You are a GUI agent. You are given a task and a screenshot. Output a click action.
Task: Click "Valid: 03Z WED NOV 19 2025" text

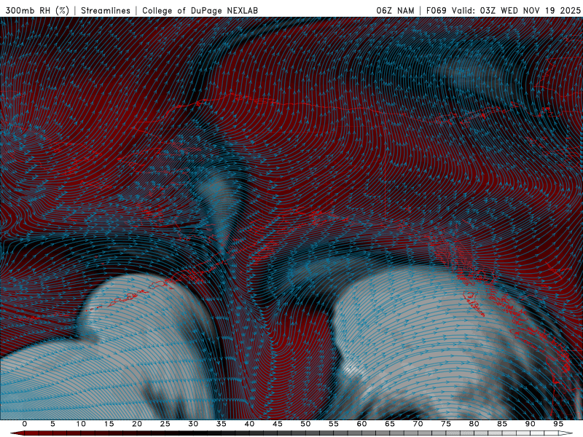click(x=516, y=10)
